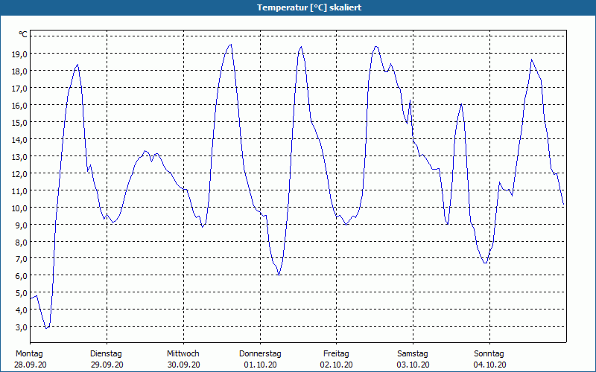The height and width of the screenshot is (372, 596).
Task: Click the 16,0 y-axis label
Action: (x=19, y=106)
